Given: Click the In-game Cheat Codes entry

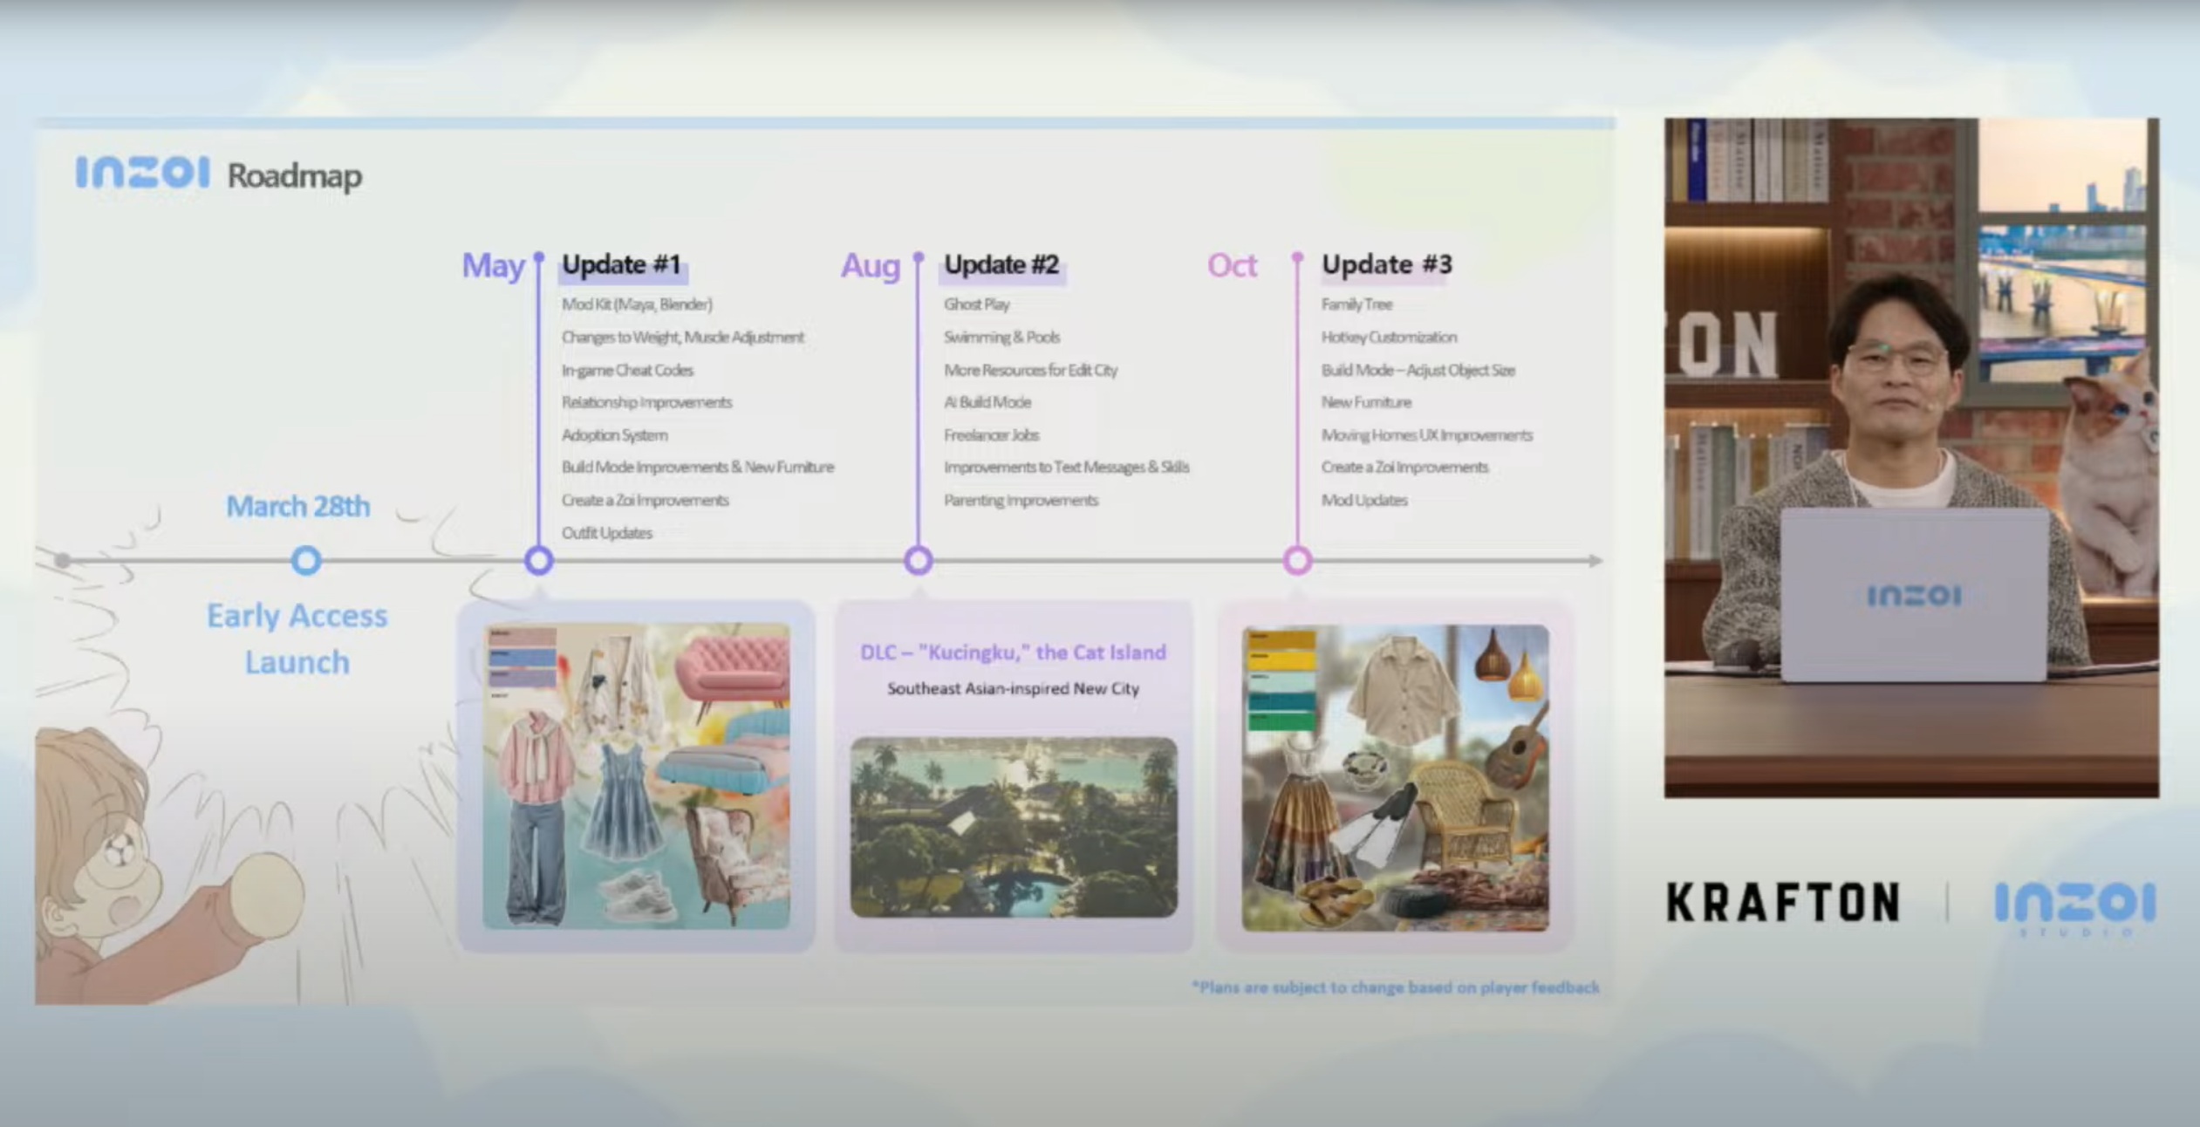Looking at the screenshot, I should click(627, 370).
